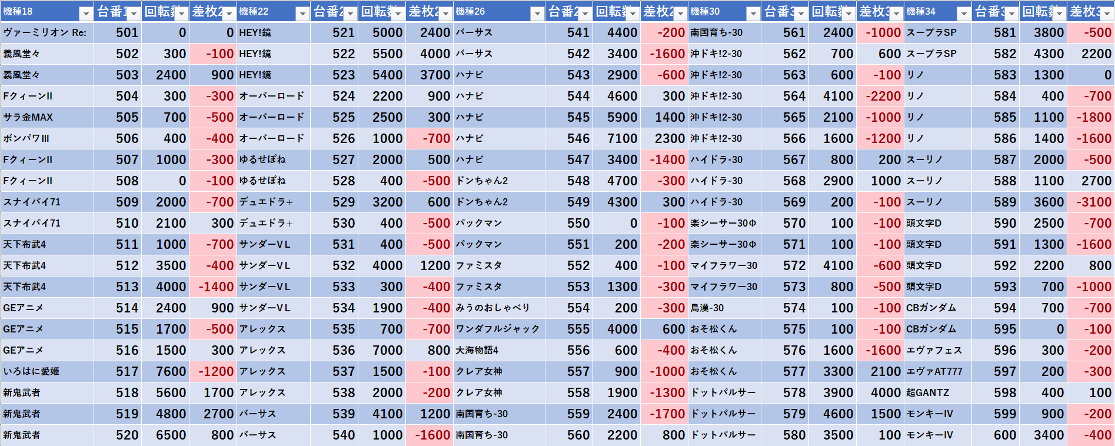Select the 4000 difference cell for machine 578

[880, 393]
